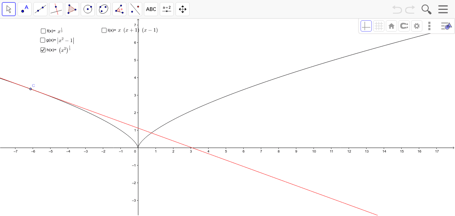Select the Perpendicular Line tool

pyautogui.click(x=56, y=9)
